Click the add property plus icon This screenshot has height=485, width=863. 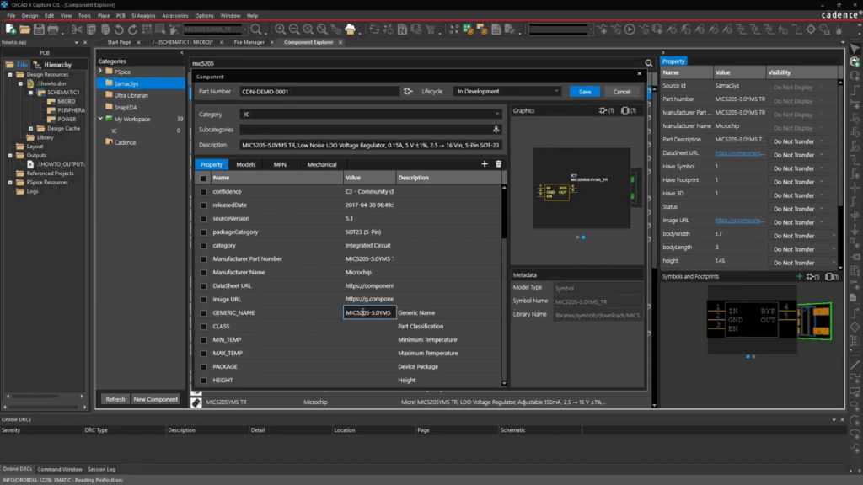tap(485, 164)
